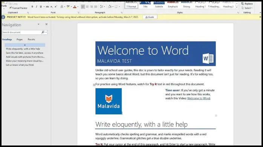Click the search magnifier icon

pyautogui.click(x=43, y=32)
